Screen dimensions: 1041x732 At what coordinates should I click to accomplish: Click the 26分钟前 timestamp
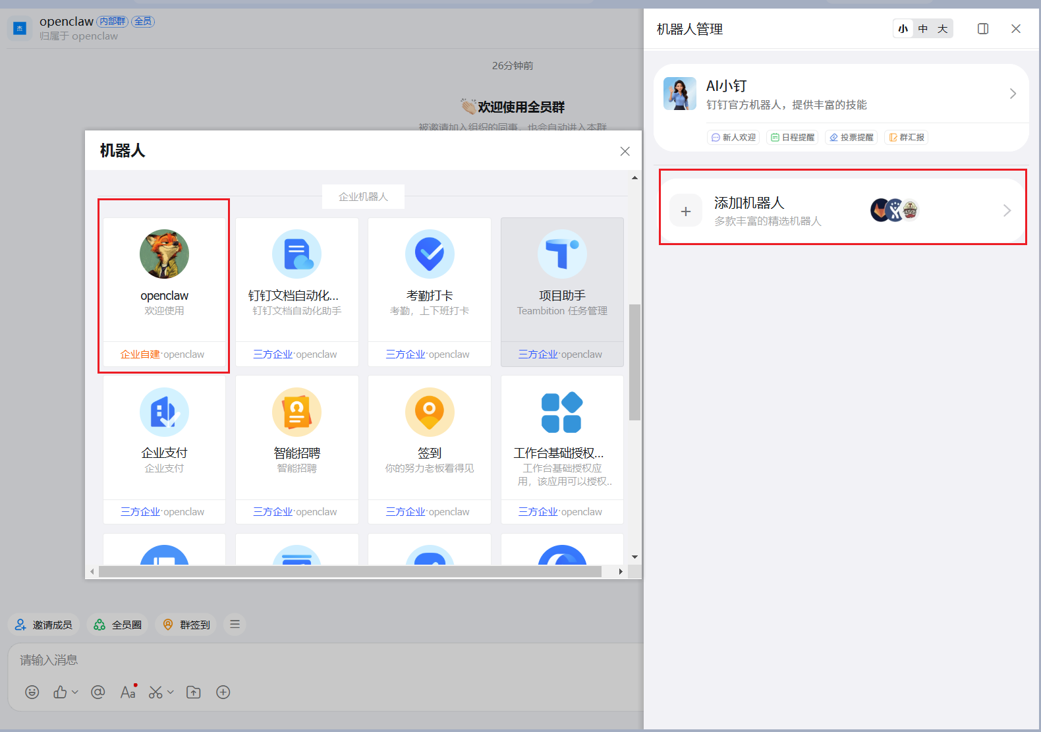click(513, 66)
